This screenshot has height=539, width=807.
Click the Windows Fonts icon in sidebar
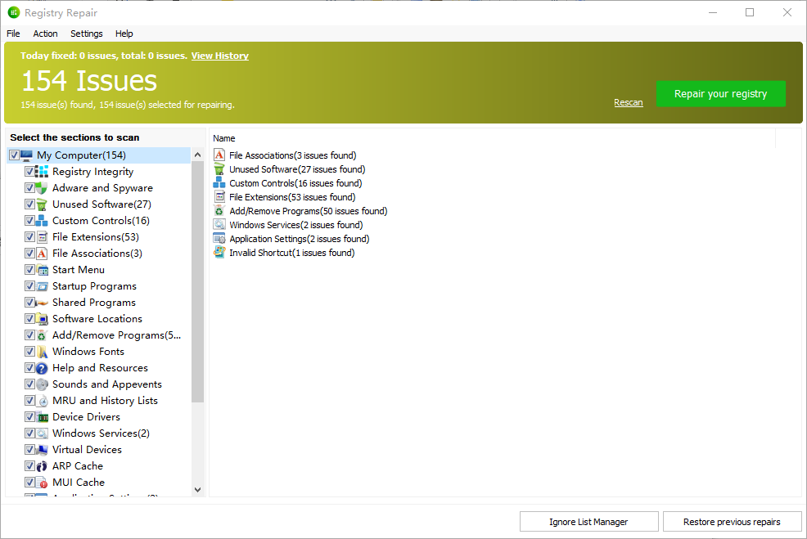(42, 352)
